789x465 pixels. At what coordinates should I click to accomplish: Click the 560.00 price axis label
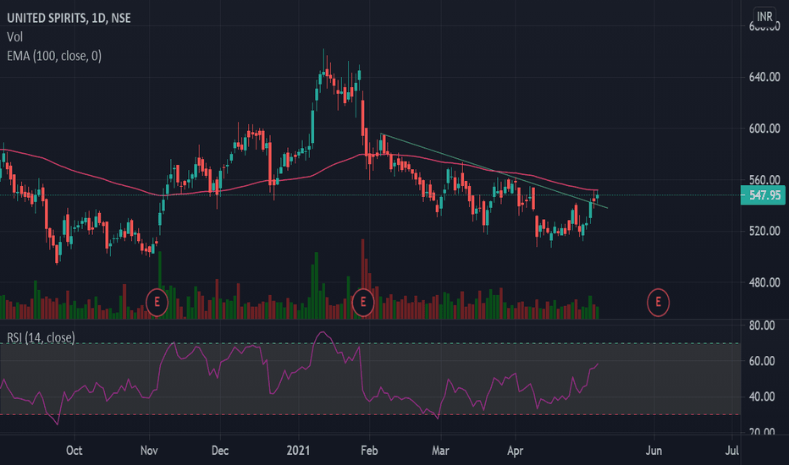(764, 179)
